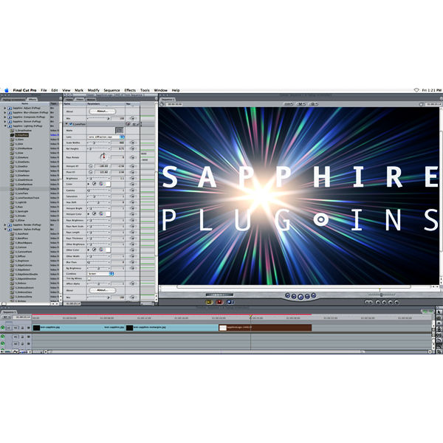
Task: Click the top About button
Action: (103, 111)
